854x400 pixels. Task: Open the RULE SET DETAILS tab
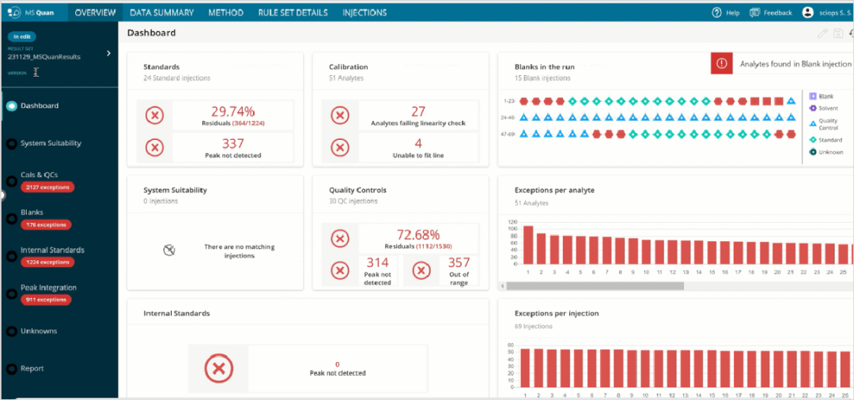[293, 13]
